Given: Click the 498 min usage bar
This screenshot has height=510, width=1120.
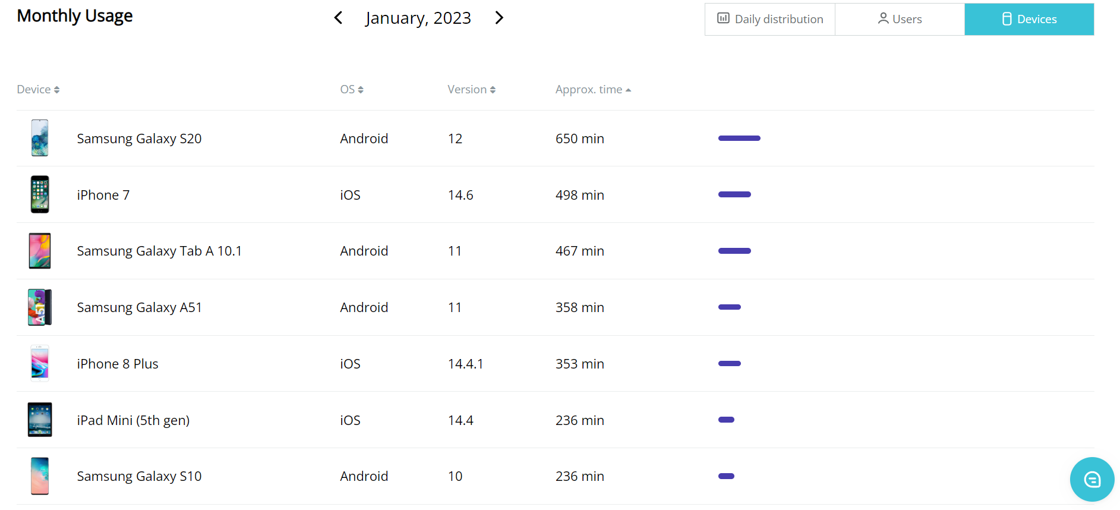Looking at the screenshot, I should coord(734,194).
